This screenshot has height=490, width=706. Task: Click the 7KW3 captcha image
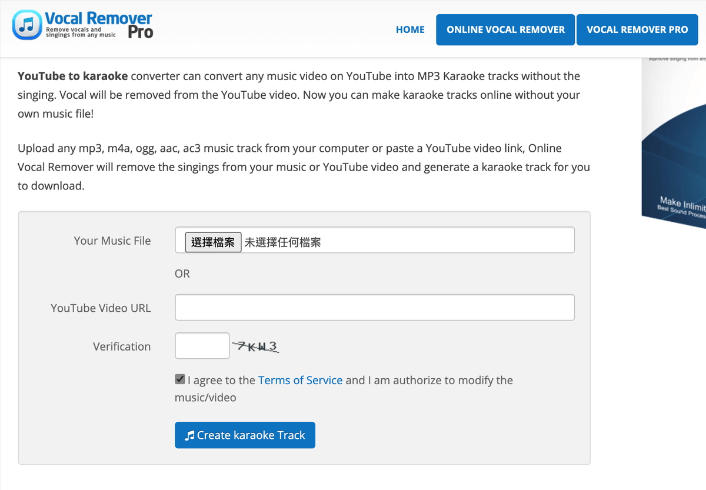(x=255, y=346)
